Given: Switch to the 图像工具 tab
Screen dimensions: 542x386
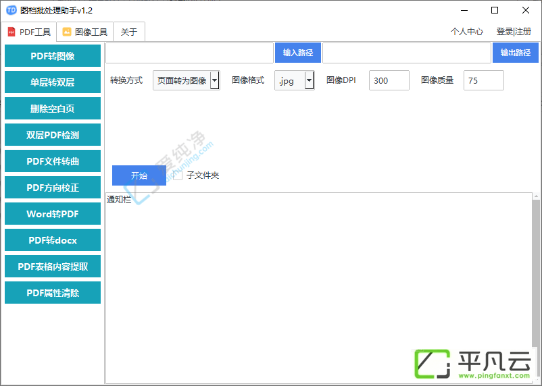Looking at the screenshot, I should click(x=84, y=32).
